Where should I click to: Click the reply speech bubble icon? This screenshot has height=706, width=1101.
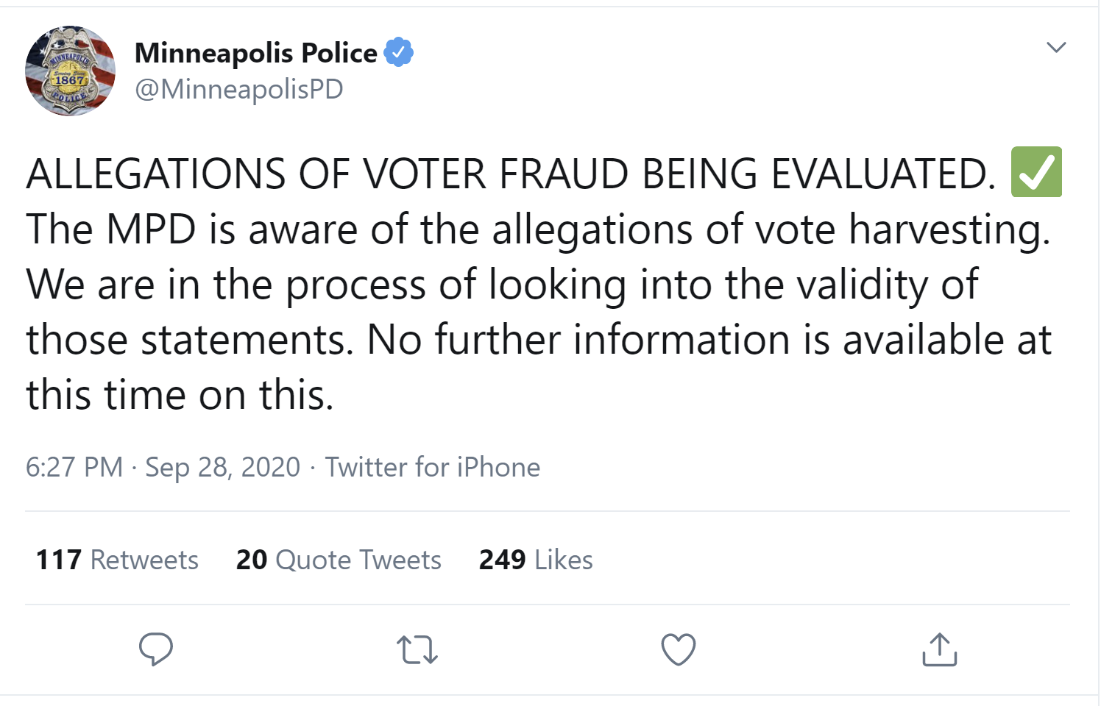[x=156, y=649]
